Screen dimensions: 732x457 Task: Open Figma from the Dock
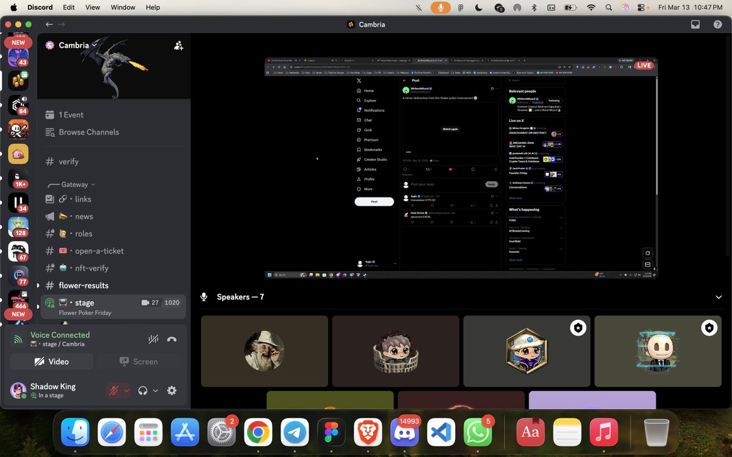331,433
